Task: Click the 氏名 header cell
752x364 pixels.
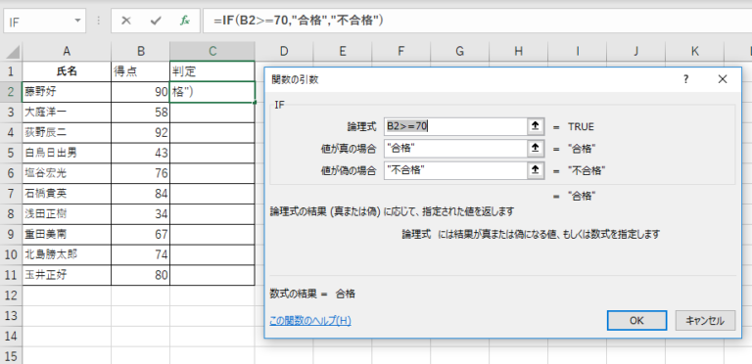Action: point(67,71)
